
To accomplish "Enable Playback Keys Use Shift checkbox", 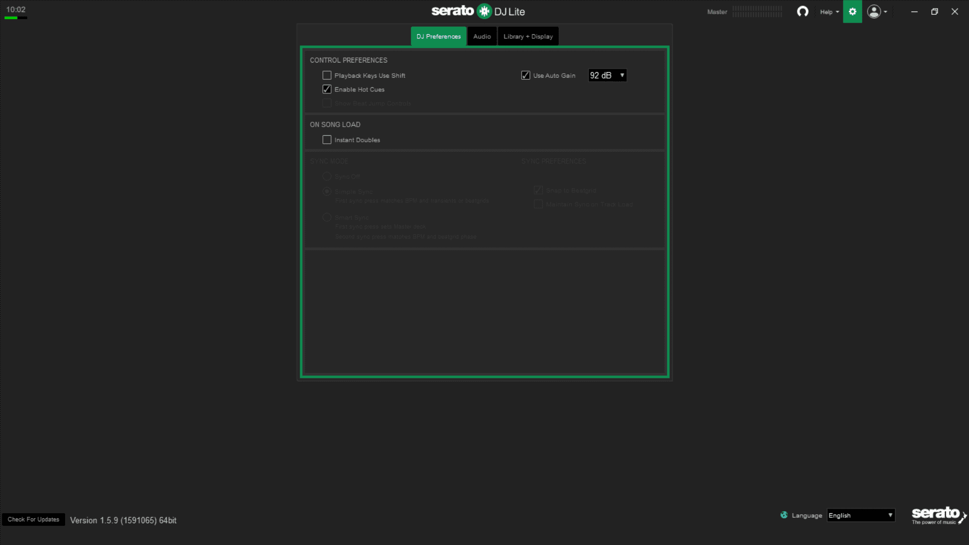I will pyautogui.click(x=327, y=76).
